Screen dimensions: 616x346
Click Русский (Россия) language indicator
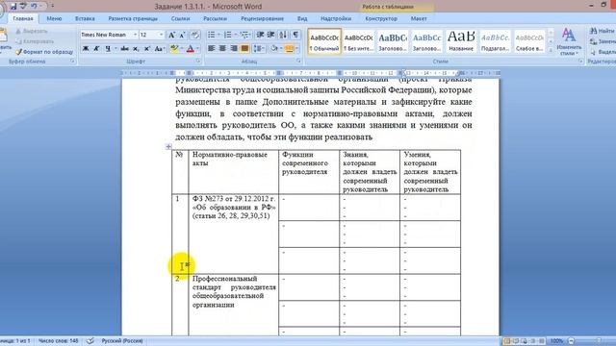coord(122,341)
